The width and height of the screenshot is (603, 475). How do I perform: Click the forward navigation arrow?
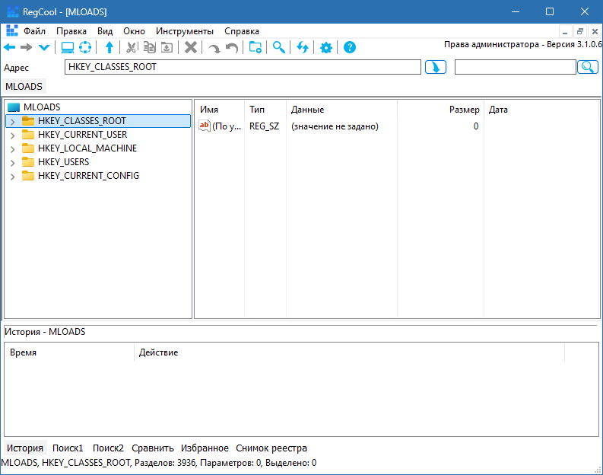pos(26,47)
